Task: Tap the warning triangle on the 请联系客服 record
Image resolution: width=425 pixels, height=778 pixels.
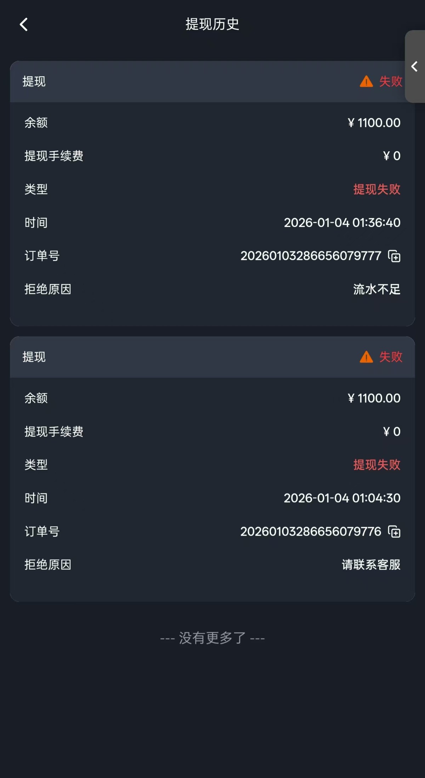Action: pos(366,357)
